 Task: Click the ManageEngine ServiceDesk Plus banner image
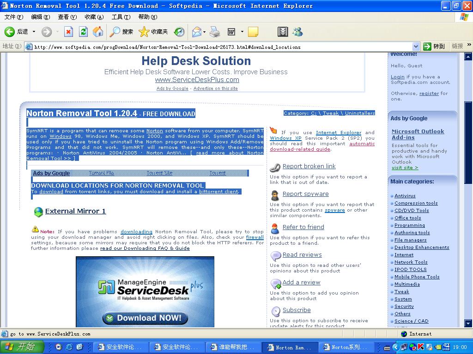(x=145, y=292)
